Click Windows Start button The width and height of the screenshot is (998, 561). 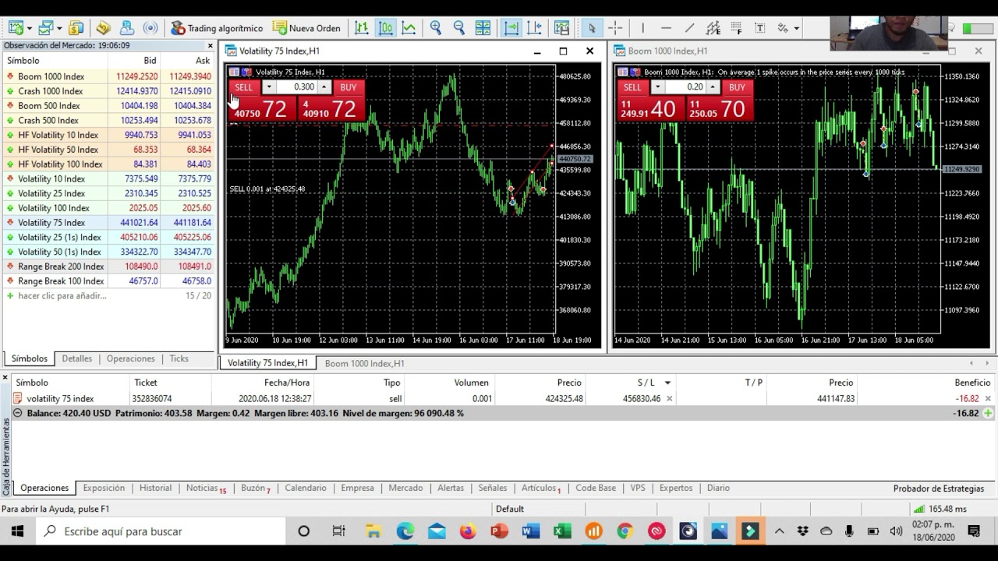click(17, 531)
